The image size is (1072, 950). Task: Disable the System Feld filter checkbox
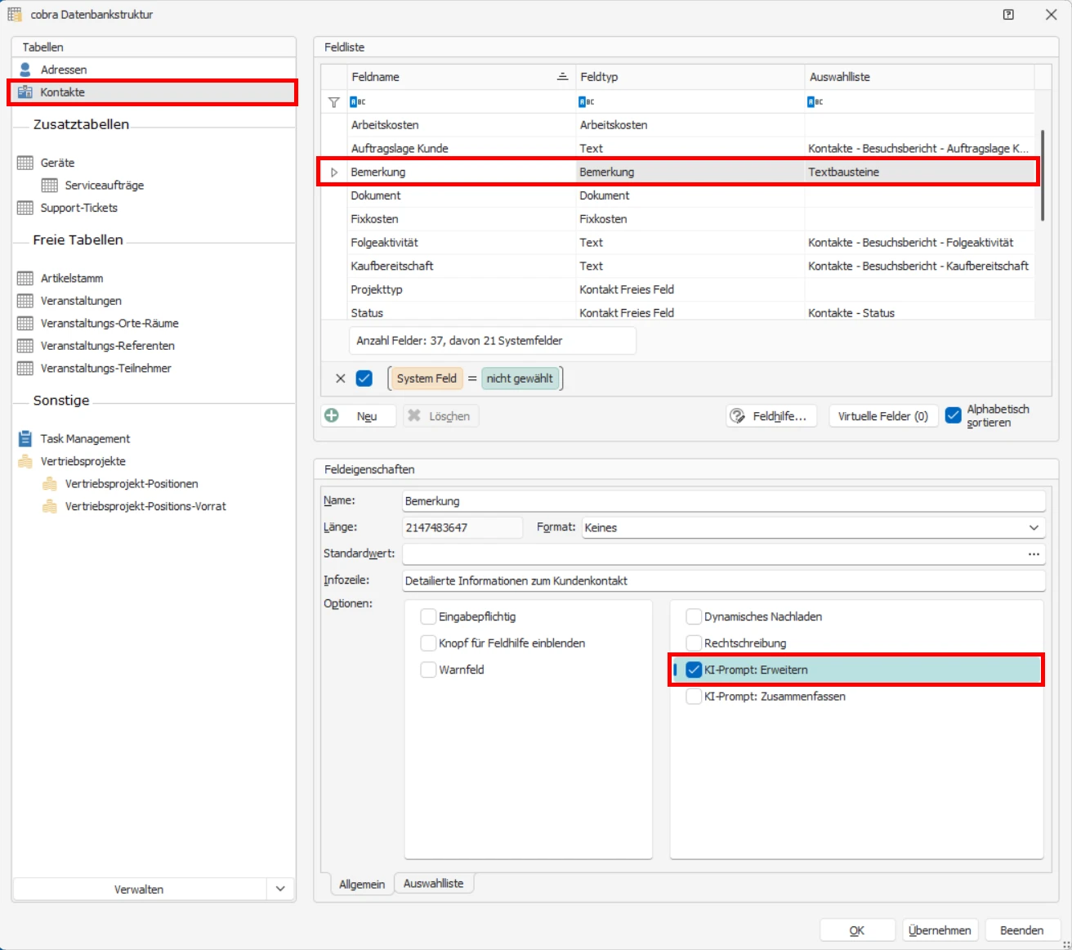coord(364,379)
